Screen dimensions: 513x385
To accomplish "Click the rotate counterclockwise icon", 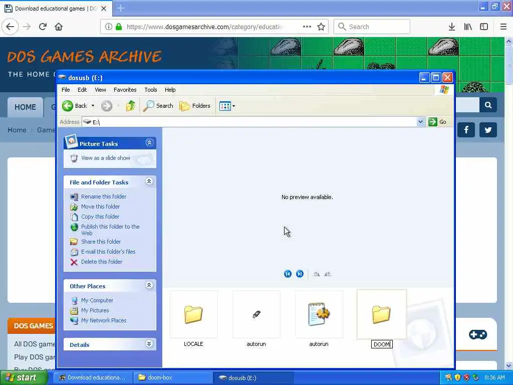I will tap(328, 274).
